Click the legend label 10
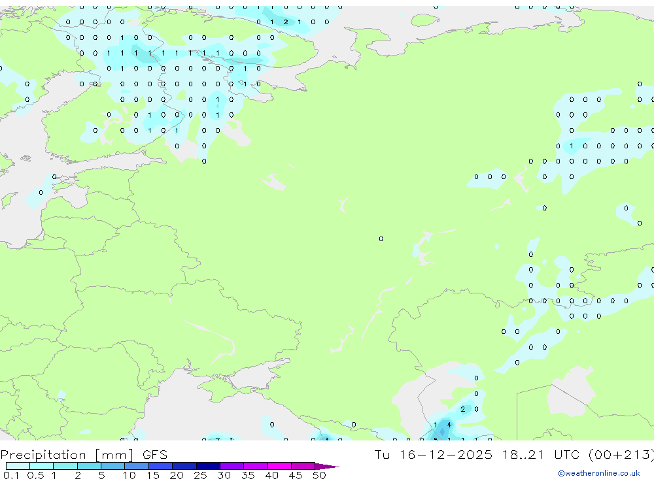The width and height of the screenshot is (654, 479). [x=129, y=475]
